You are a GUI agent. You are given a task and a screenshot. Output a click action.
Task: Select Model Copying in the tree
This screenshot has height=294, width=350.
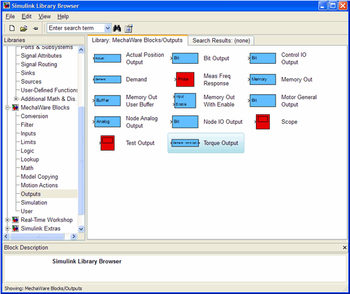pyautogui.click(x=39, y=177)
